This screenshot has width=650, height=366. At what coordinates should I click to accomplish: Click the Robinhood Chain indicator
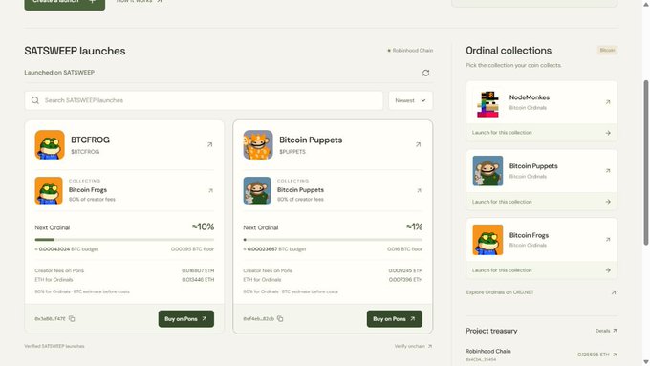410,50
